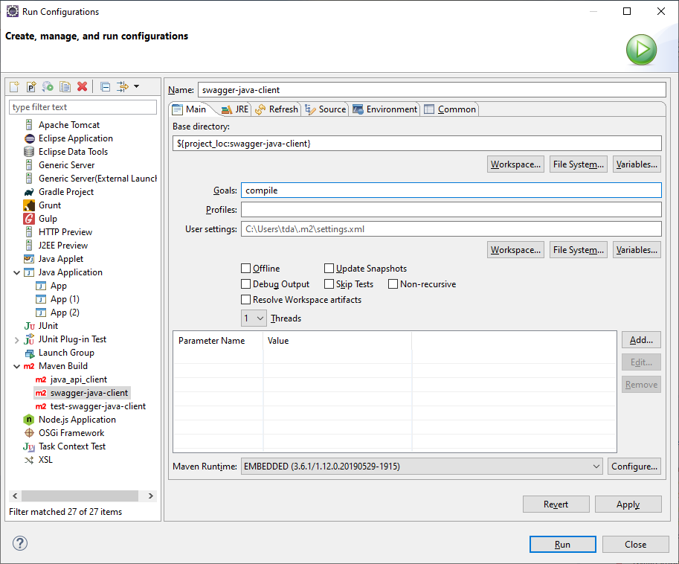Expand the JUnit Plug-in Test node

(17, 339)
